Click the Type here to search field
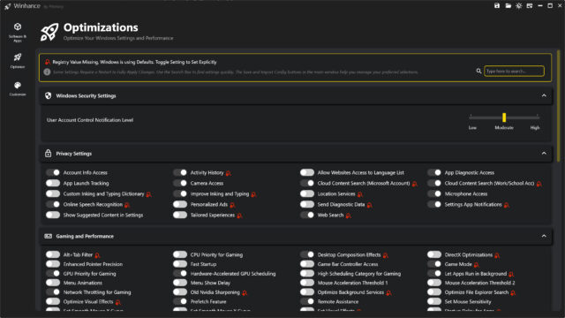 (x=514, y=71)
